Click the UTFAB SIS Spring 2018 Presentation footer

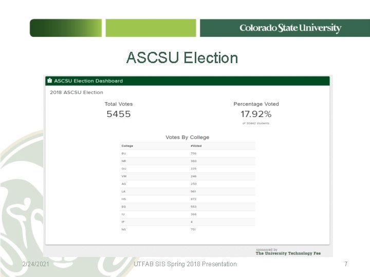pos(185,264)
